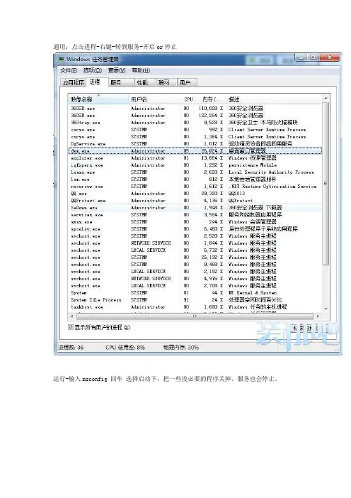Select the explorer.exe process row

[x=195, y=158]
